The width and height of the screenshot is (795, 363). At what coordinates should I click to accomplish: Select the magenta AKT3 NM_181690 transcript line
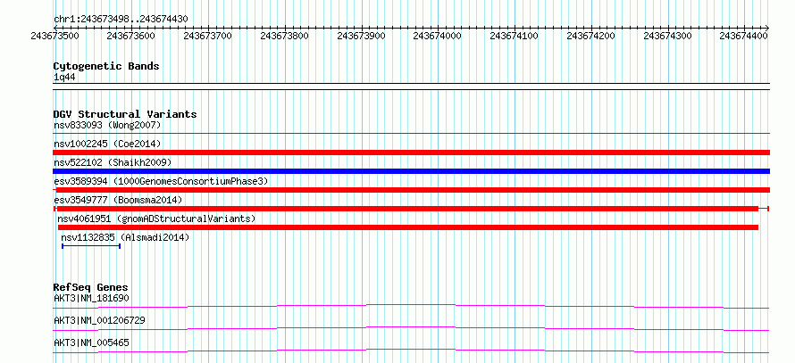412,306
